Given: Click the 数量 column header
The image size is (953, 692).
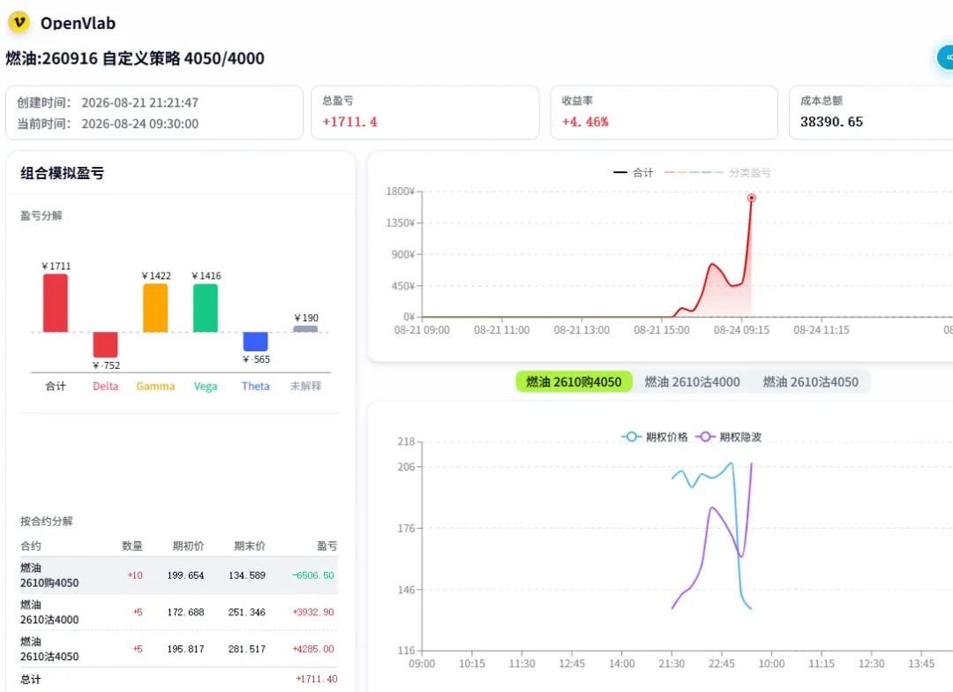Looking at the screenshot, I should tap(131, 545).
